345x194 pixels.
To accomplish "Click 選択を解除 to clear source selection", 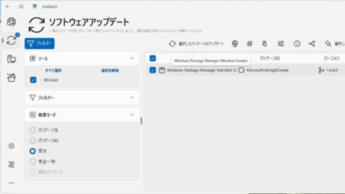I will 110,70.
